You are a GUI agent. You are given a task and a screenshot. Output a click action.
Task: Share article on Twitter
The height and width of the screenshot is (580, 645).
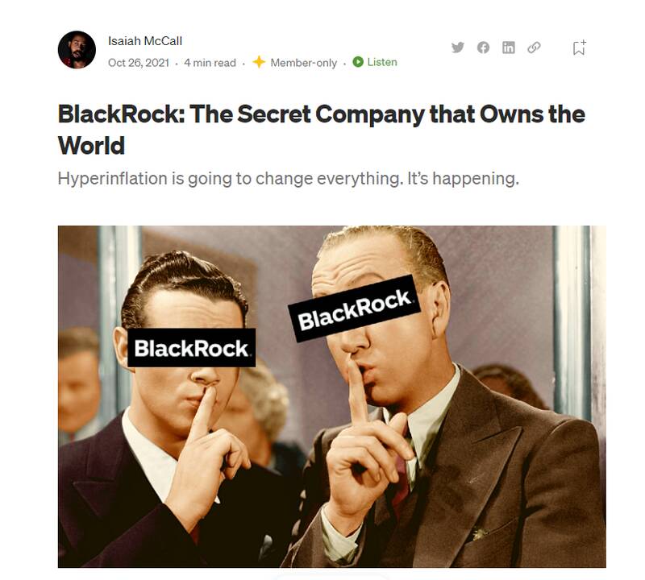click(x=457, y=48)
